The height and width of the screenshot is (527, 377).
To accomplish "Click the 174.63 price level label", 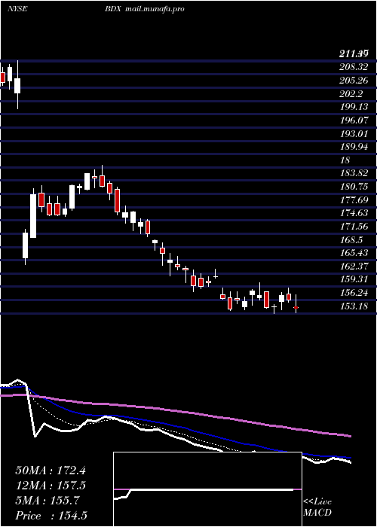I will click(354, 213).
